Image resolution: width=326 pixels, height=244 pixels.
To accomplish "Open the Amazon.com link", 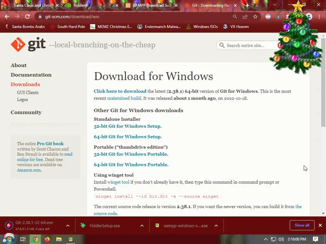I will [29, 170].
